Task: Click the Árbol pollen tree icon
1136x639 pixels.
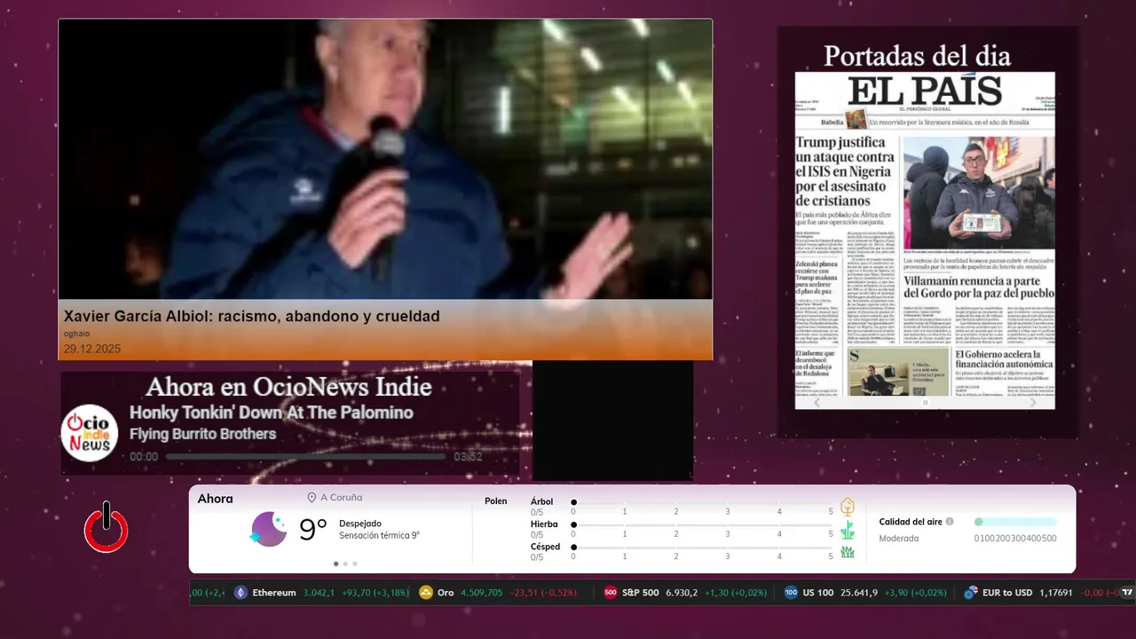Action: click(848, 507)
